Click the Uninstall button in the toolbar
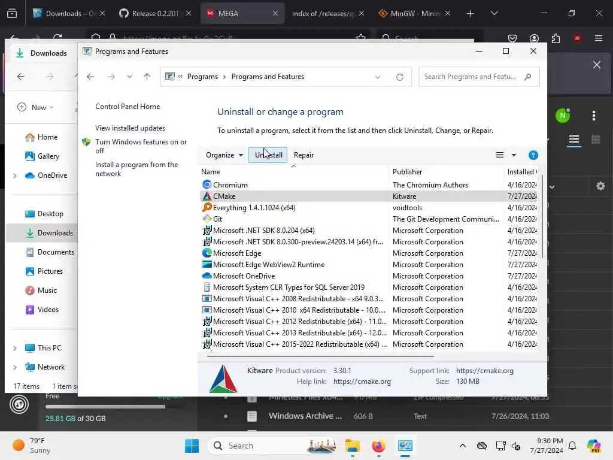Screen dimensions: 613x460 (268, 155)
